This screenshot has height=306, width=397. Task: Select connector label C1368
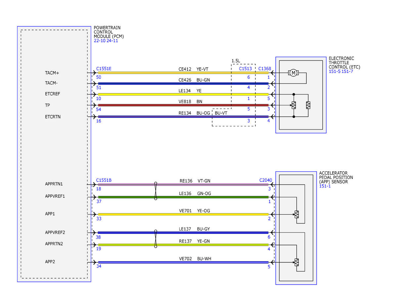265,69
